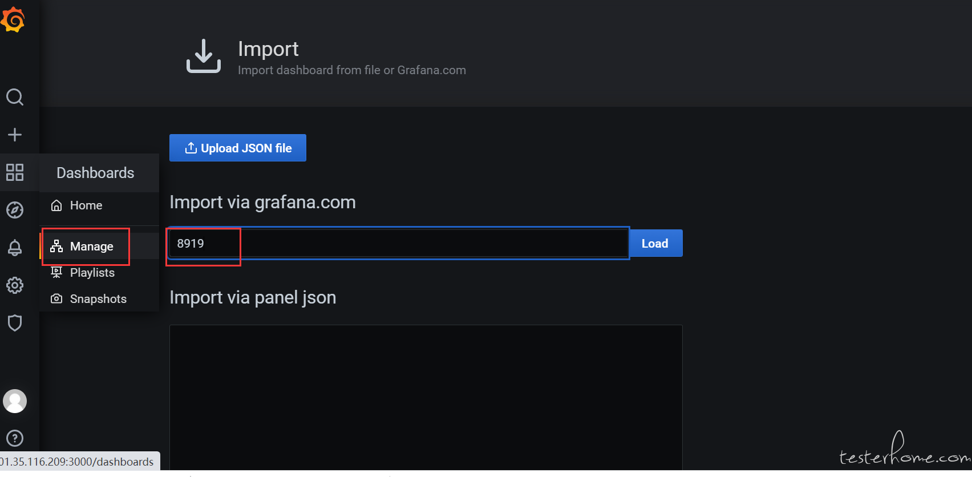Focus the grafana.com ID field containing 8919
Image resolution: width=972 pixels, height=477 pixels.
click(399, 243)
